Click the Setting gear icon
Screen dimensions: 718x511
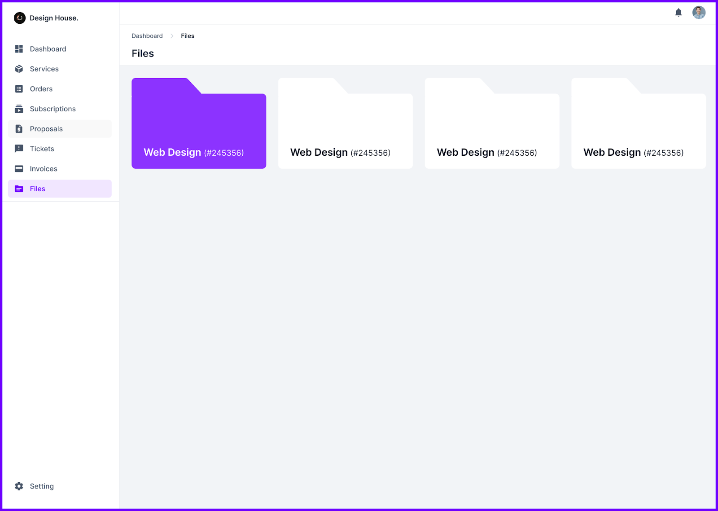pyautogui.click(x=19, y=486)
